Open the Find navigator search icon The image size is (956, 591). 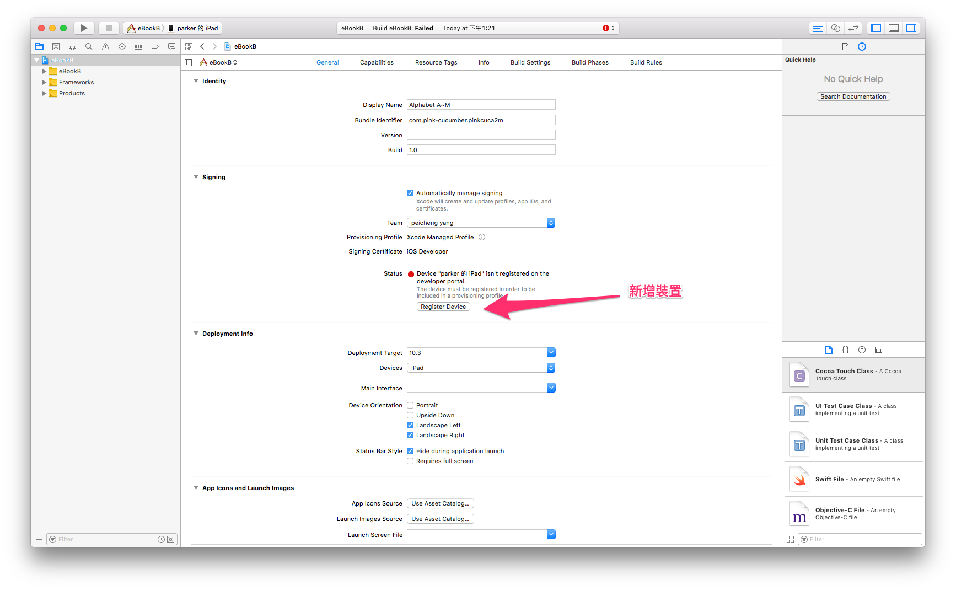pos(89,47)
